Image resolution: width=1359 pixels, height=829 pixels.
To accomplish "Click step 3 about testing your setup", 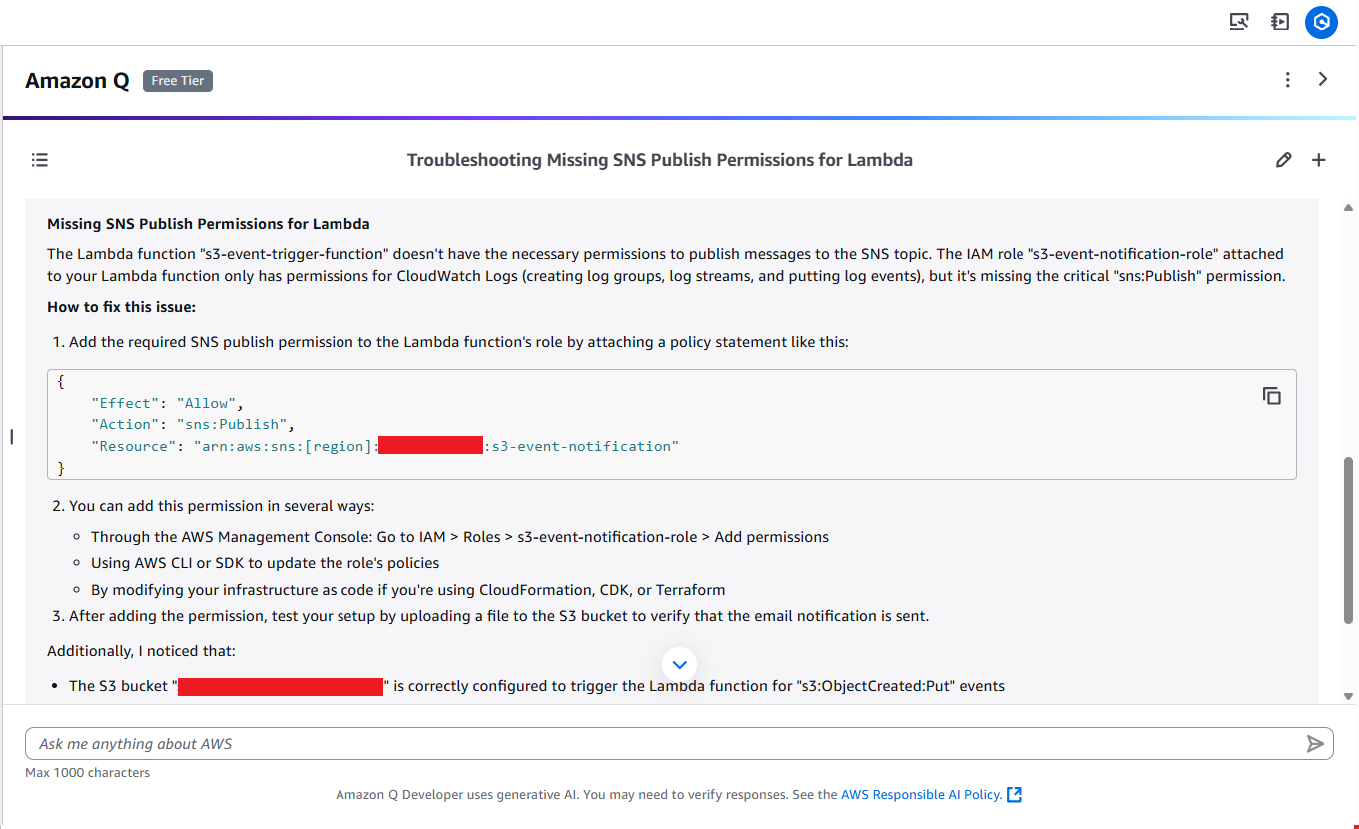I will pos(490,616).
